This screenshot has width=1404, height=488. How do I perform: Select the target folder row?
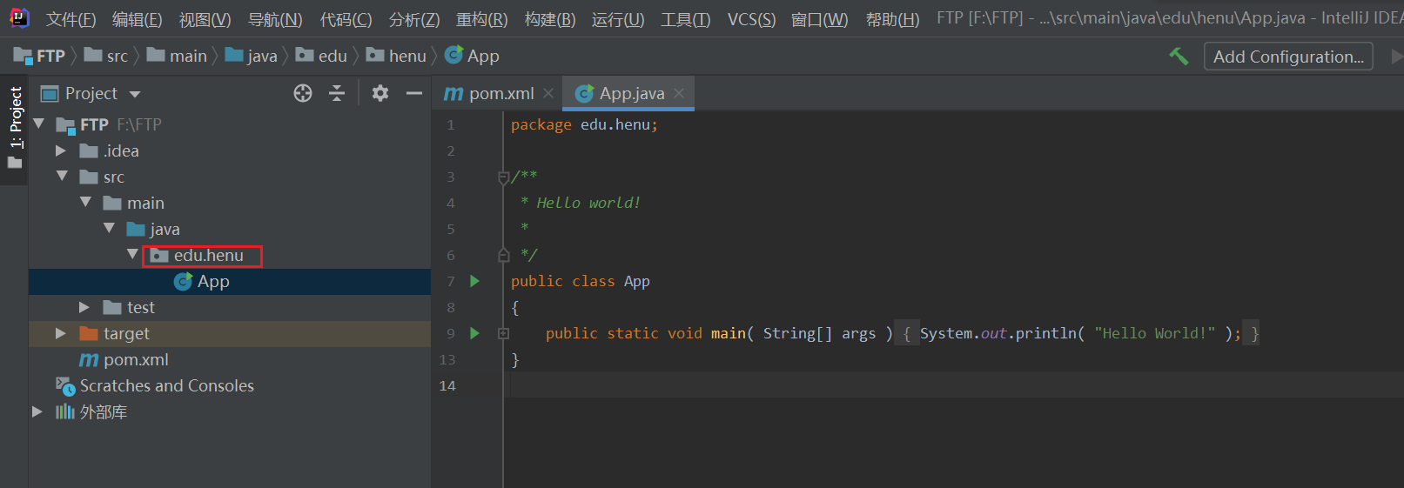pyautogui.click(x=230, y=334)
